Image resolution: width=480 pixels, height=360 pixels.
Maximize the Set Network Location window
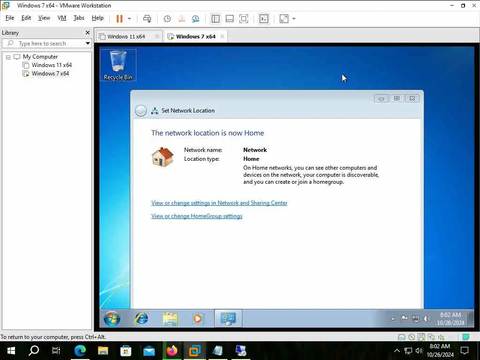coord(397,98)
